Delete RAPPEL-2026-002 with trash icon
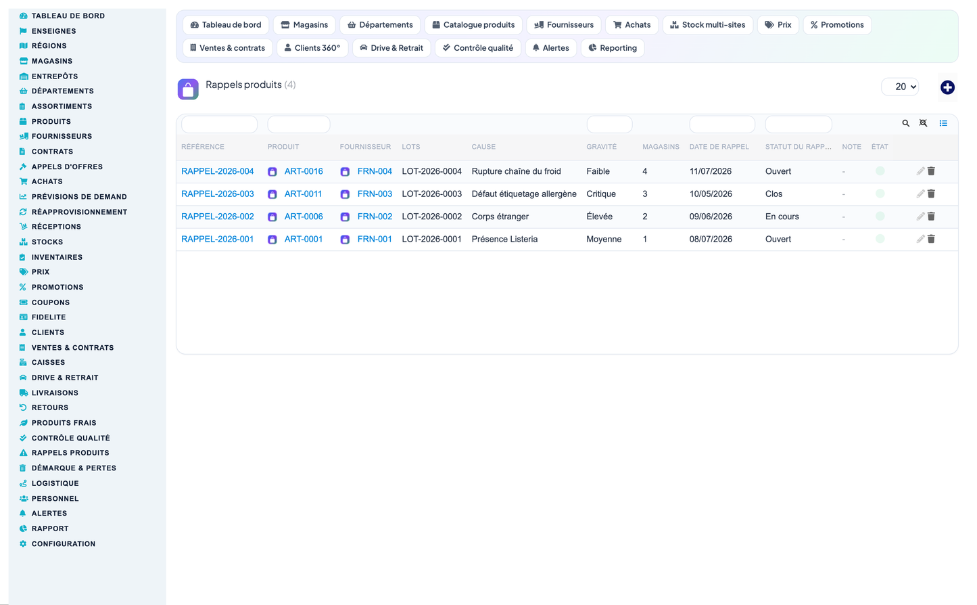Image resolution: width=977 pixels, height=605 pixels. tap(931, 217)
